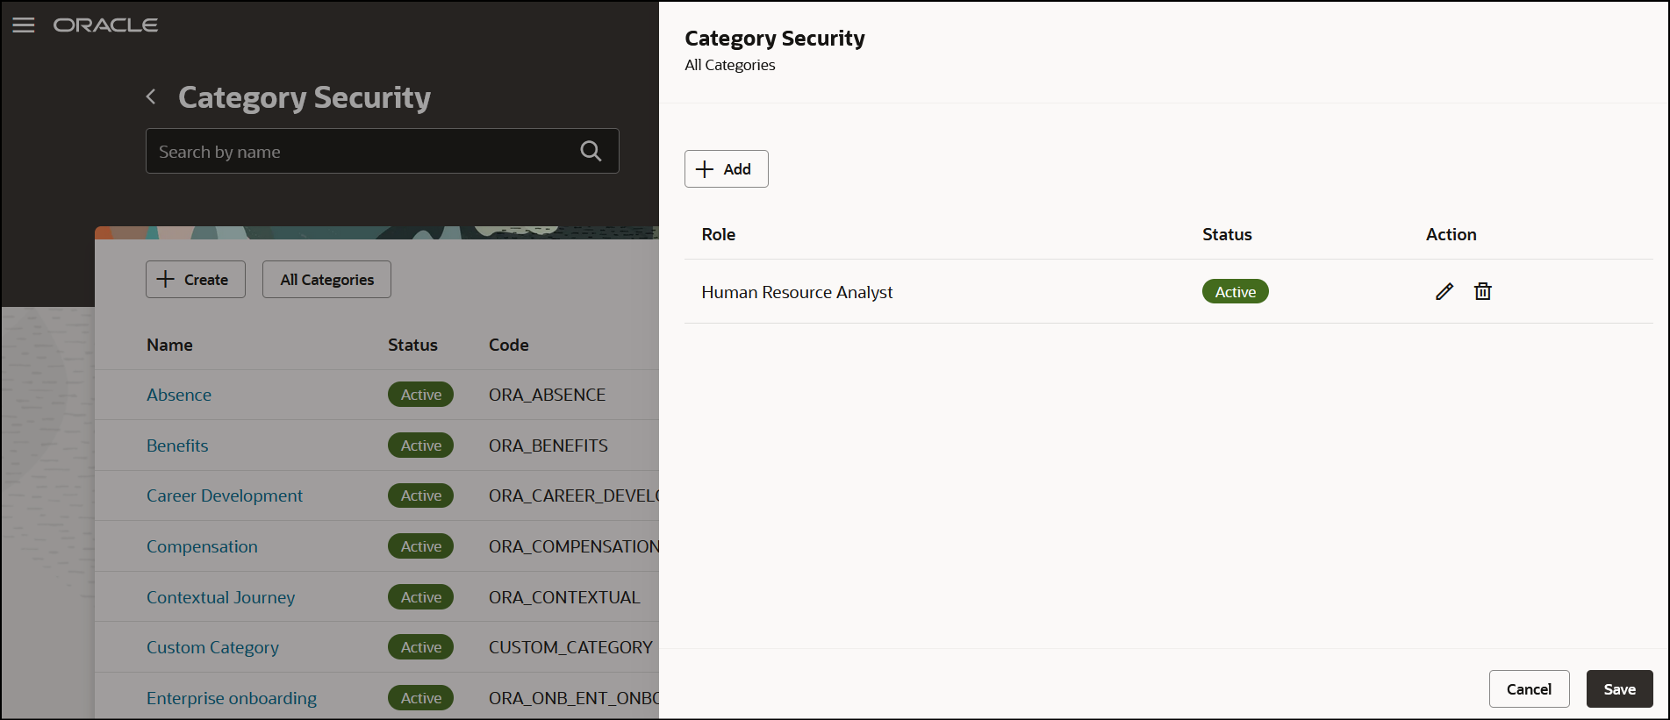Click the ORA_COMPENSATION code cell

tap(574, 546)
